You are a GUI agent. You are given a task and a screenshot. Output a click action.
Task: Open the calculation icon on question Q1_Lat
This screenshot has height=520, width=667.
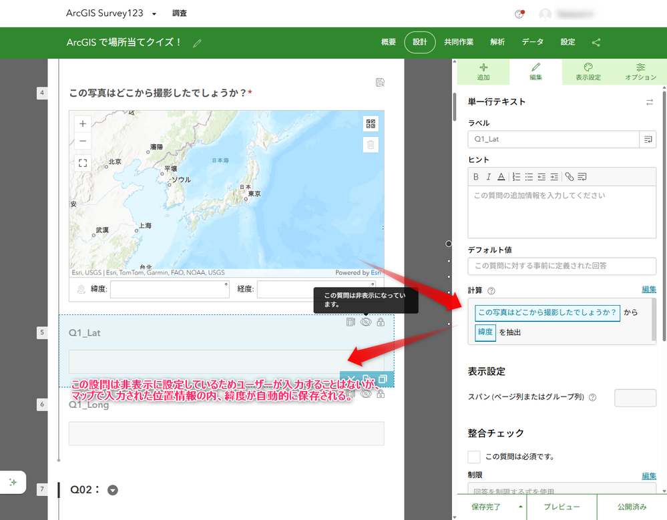pos(350,320)
